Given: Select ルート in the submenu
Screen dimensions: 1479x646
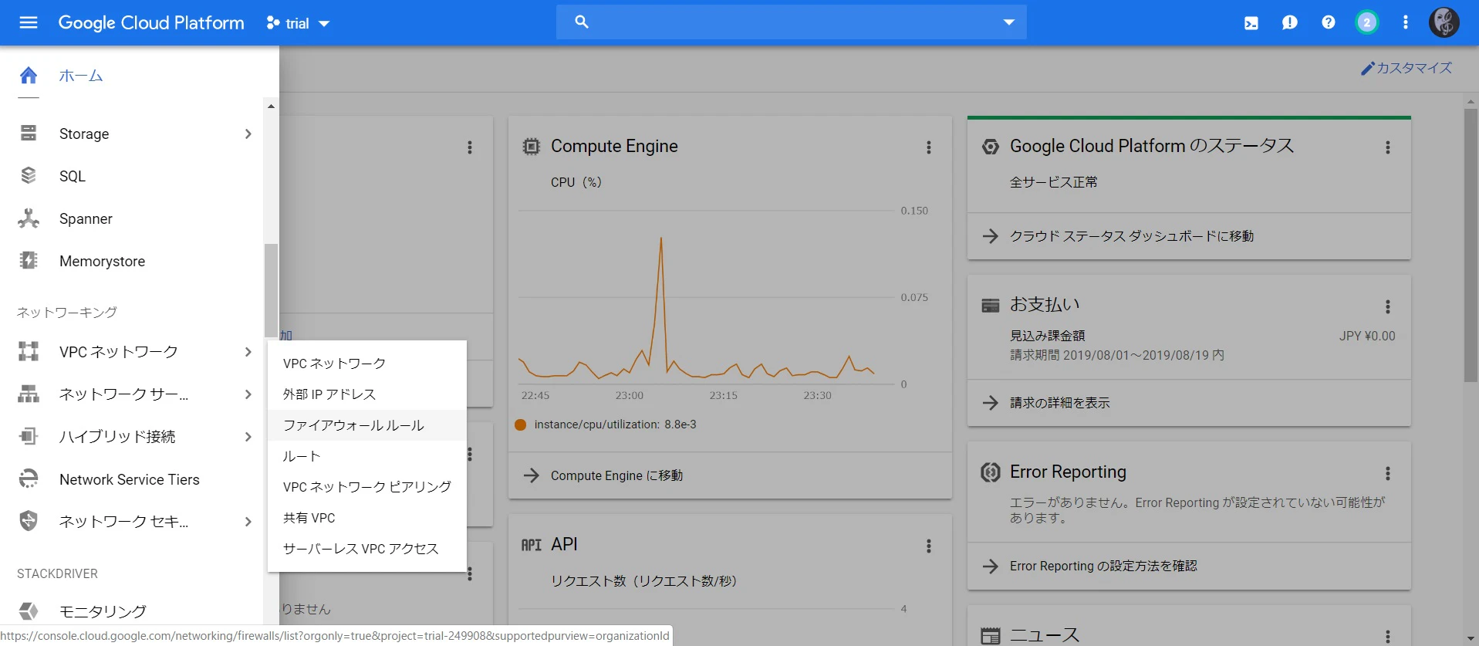Looking at the screenshot, I should (367, 455).
